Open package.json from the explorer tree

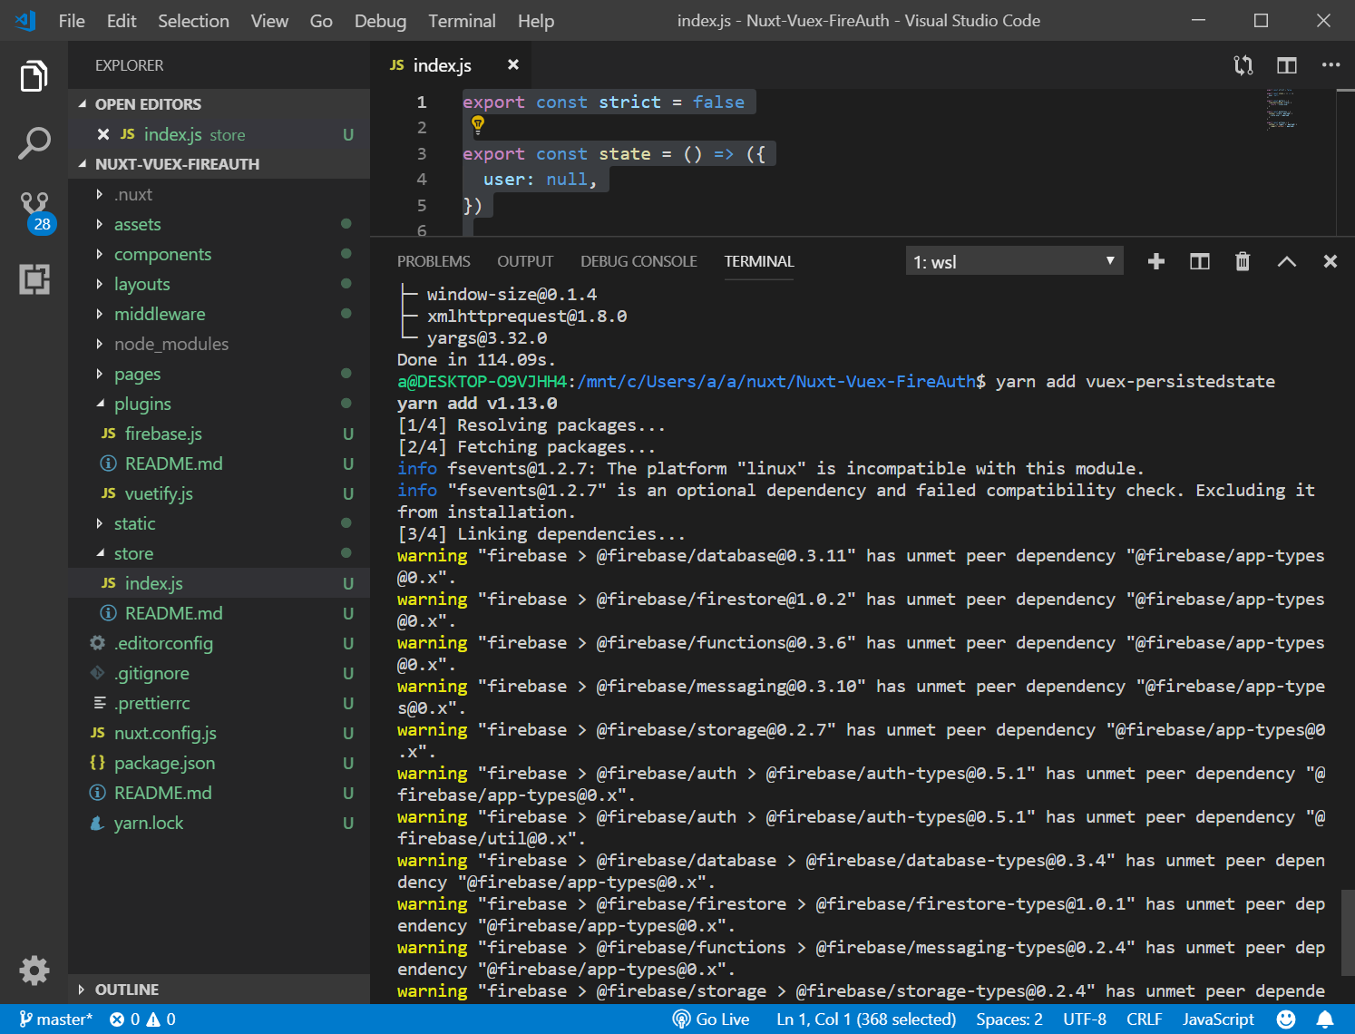(164, 764)
